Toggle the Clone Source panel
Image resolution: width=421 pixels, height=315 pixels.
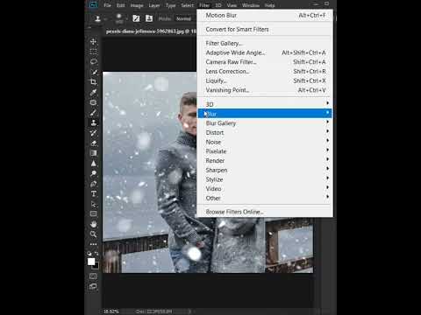[149, 18]
